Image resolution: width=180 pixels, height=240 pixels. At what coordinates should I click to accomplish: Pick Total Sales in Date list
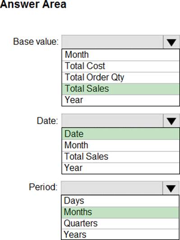pos(120,157)
